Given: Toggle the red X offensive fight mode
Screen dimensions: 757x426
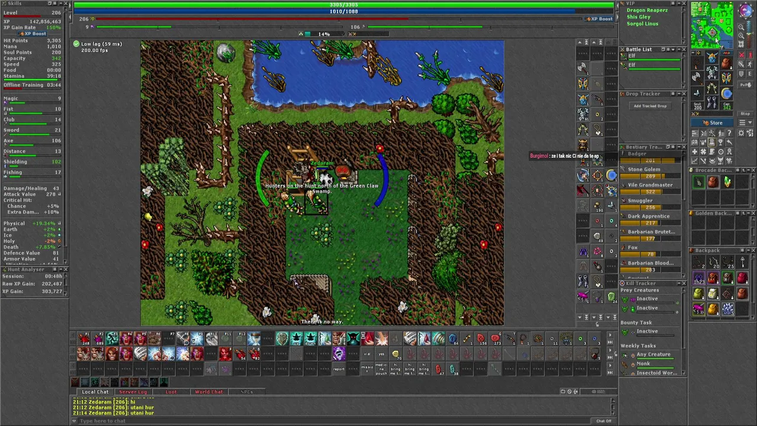Looking at the screenshot, I should (741, 54).
